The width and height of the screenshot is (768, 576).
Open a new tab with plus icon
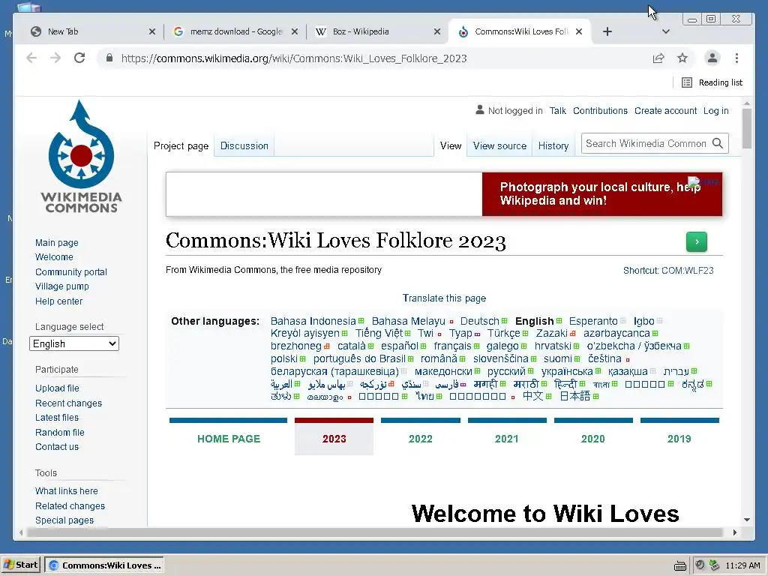[x=607, y=31]
